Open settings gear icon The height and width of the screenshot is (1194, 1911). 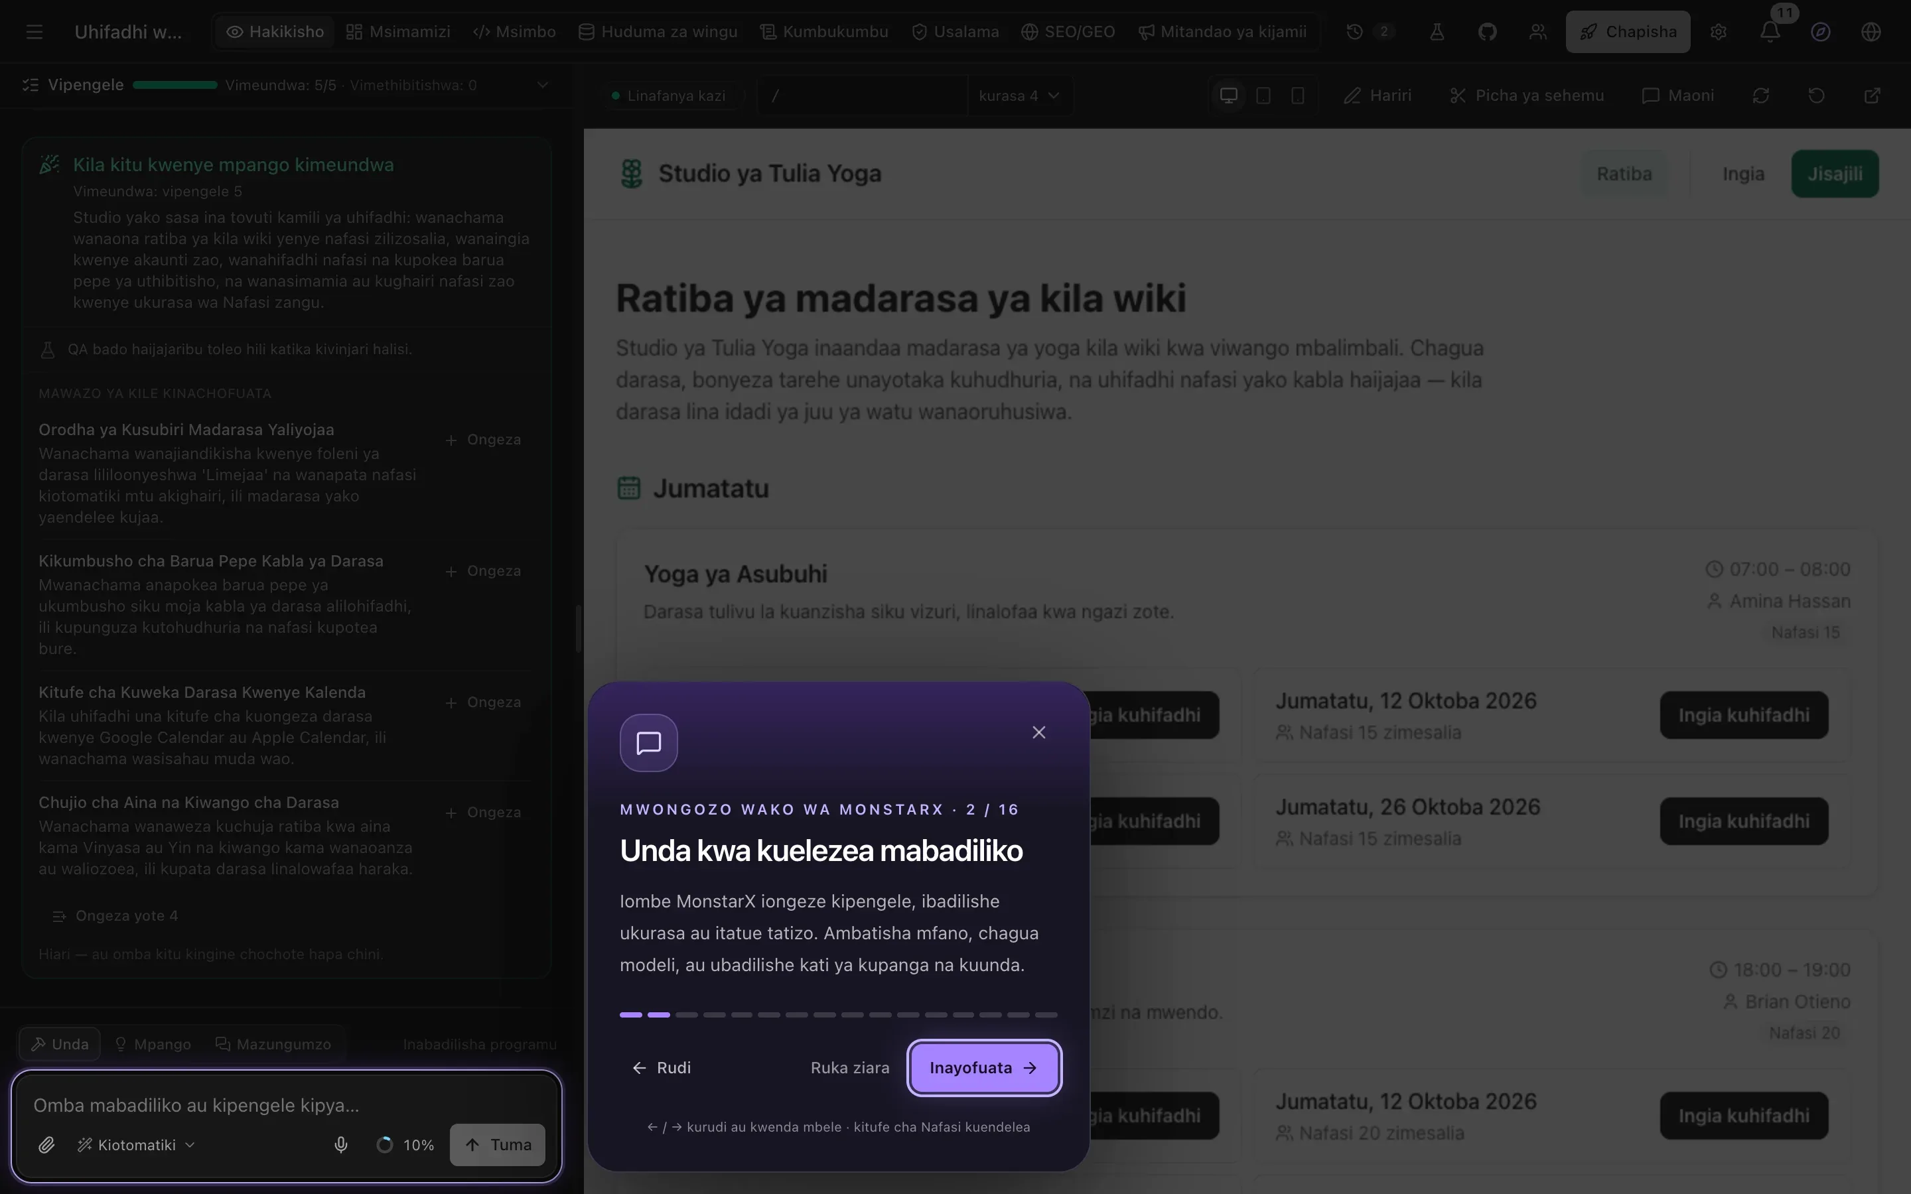click(x=1719, y=32)
